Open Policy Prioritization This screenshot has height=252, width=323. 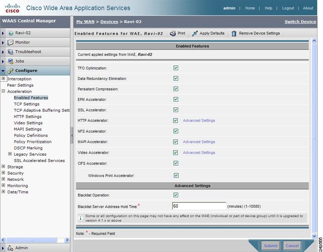[x=33, y=142]
